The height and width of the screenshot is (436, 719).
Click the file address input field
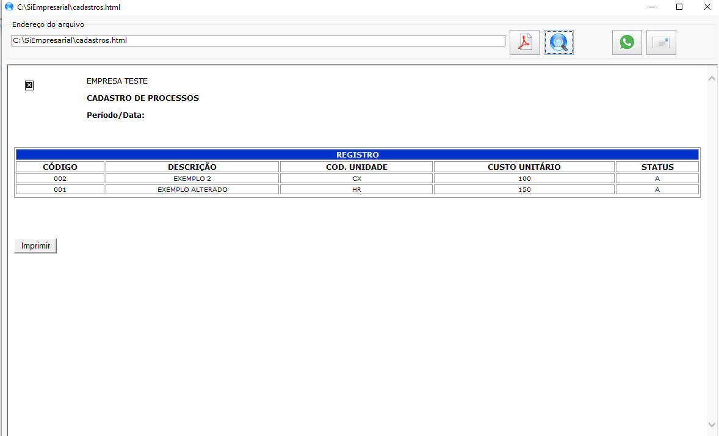(258, 40)
